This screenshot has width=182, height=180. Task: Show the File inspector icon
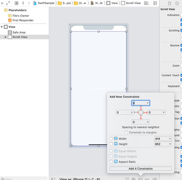pos(170,4)
